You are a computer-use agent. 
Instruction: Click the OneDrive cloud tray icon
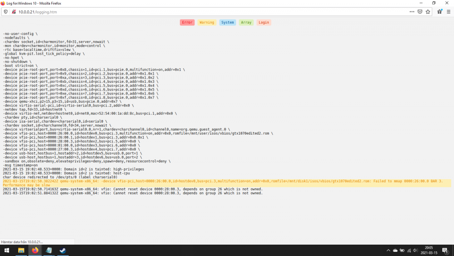[395, 251]
